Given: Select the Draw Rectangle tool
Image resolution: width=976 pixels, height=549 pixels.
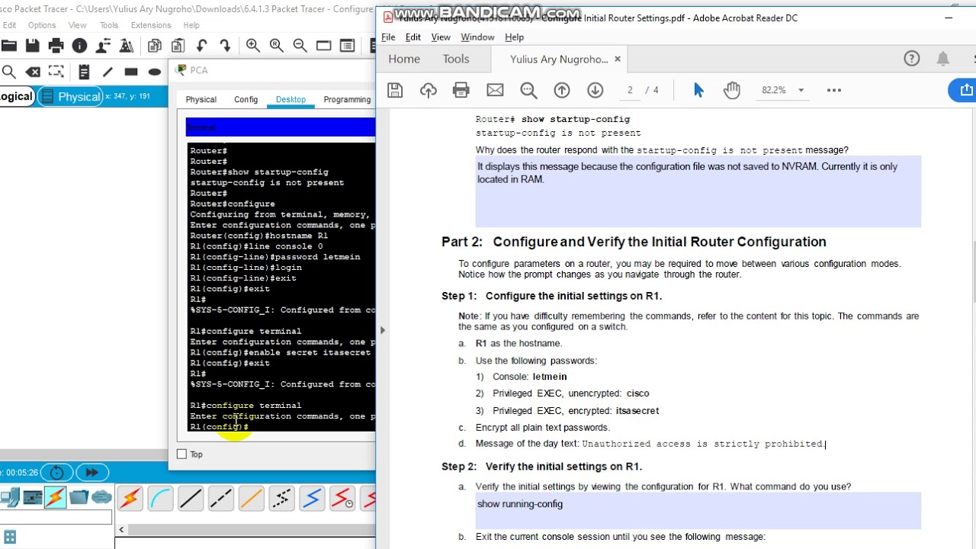Looking at the screenshot, I should point(131,72).
